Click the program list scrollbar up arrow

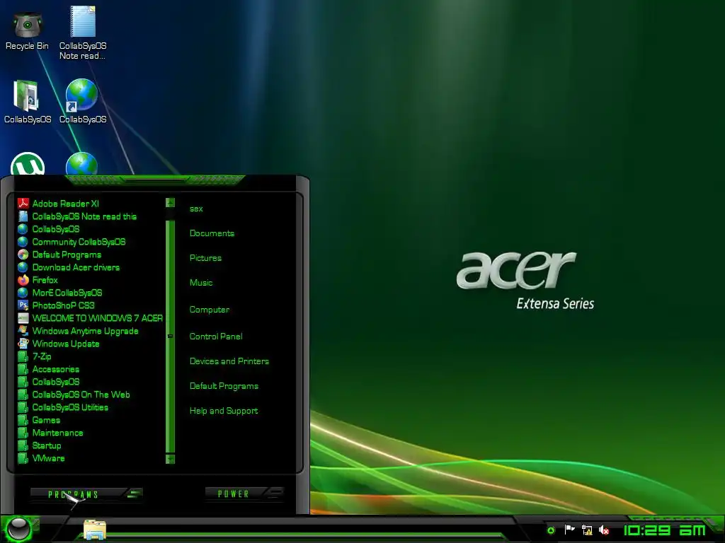click(170, 202)
